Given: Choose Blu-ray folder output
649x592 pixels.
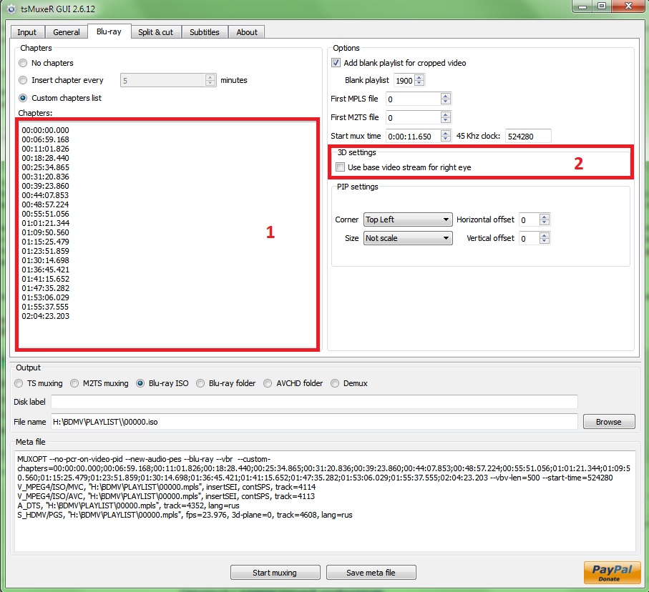Looking at the screenshot, I should coord(226,383).
